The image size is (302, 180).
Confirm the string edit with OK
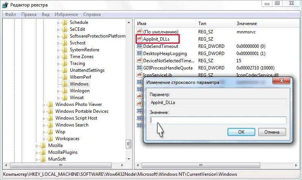[241, 132]
